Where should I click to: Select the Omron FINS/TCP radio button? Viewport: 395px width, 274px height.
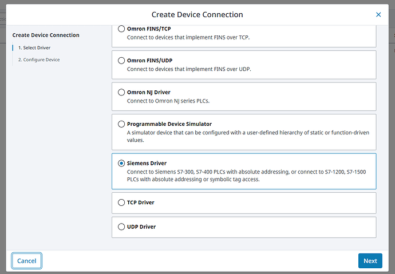click(121, 29)
